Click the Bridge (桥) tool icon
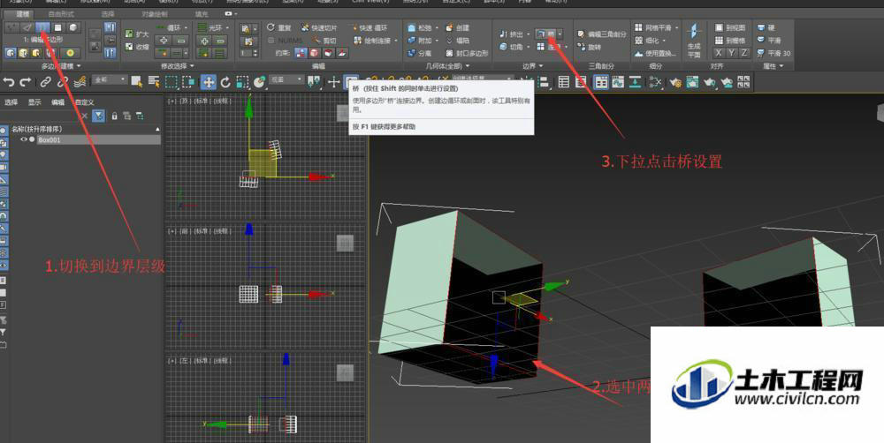This screenshot has height=443, width=884. pyautogui.click(x=540, y=34)
